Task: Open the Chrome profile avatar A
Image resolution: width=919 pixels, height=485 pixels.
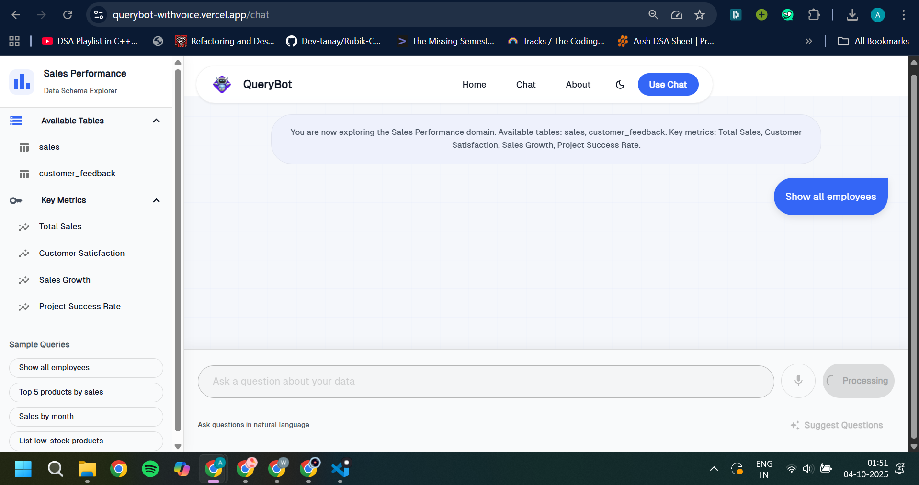Action: (x=877, y=15)
